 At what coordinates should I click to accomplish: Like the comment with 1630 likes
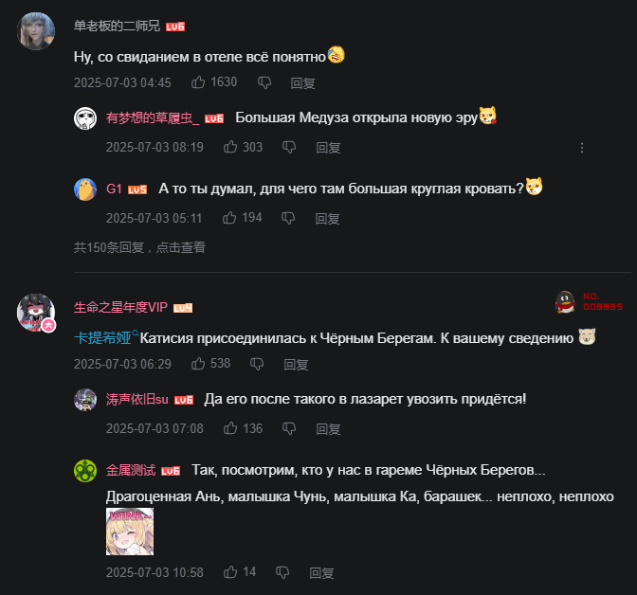[x=198, y=82]
